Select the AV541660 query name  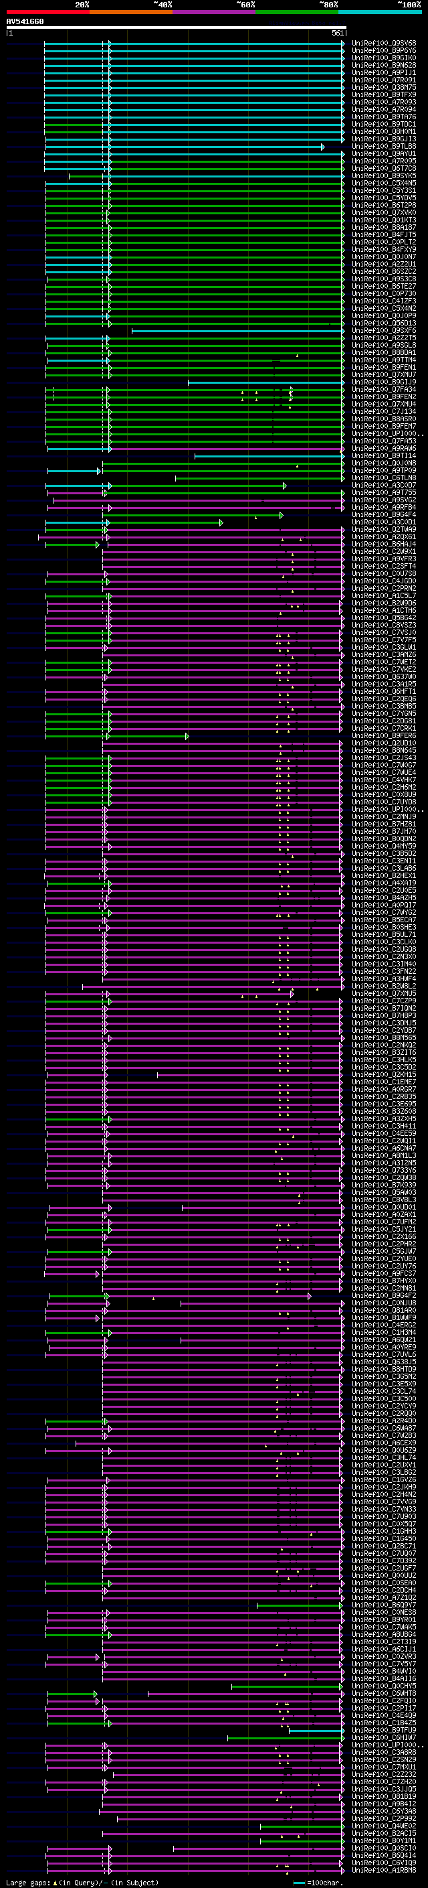[25, 22]
